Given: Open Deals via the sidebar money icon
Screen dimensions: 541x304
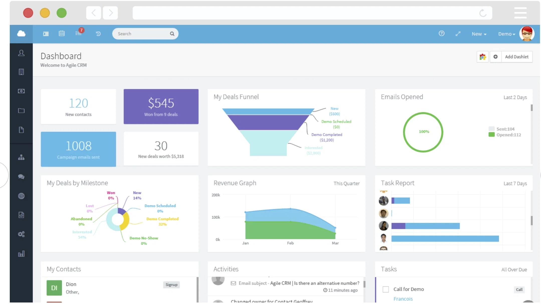Looking at the screenshot, I should (x=21, y=91).
